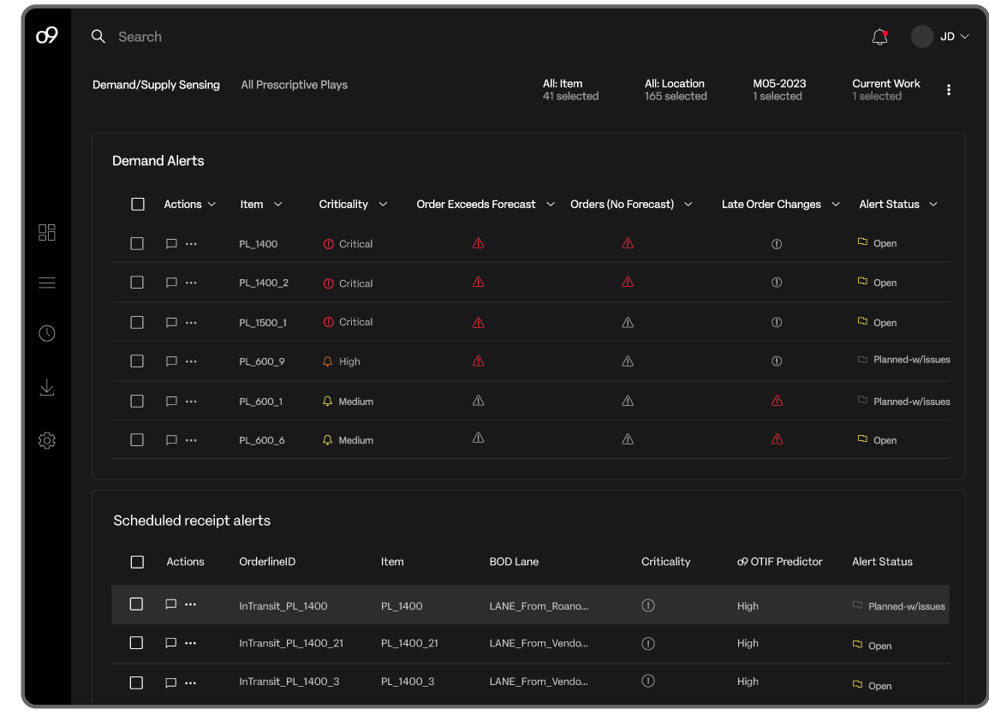Image resolution: width=989 pixels, height=715 pixels.
Task: Open the dashboard grid icon in sidebar
Action: pyautogui.click(x=47, y=232)
